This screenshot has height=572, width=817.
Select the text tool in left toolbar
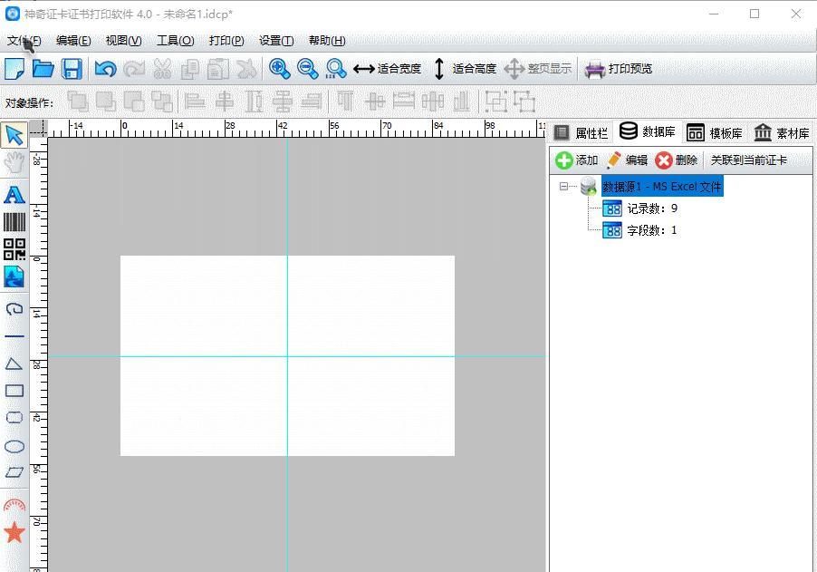[x=14, y=195]
